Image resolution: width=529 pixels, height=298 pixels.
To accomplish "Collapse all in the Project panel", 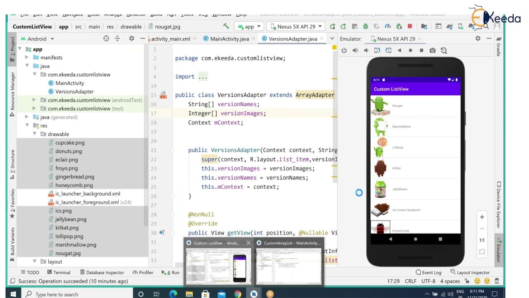I will point(117,38).
